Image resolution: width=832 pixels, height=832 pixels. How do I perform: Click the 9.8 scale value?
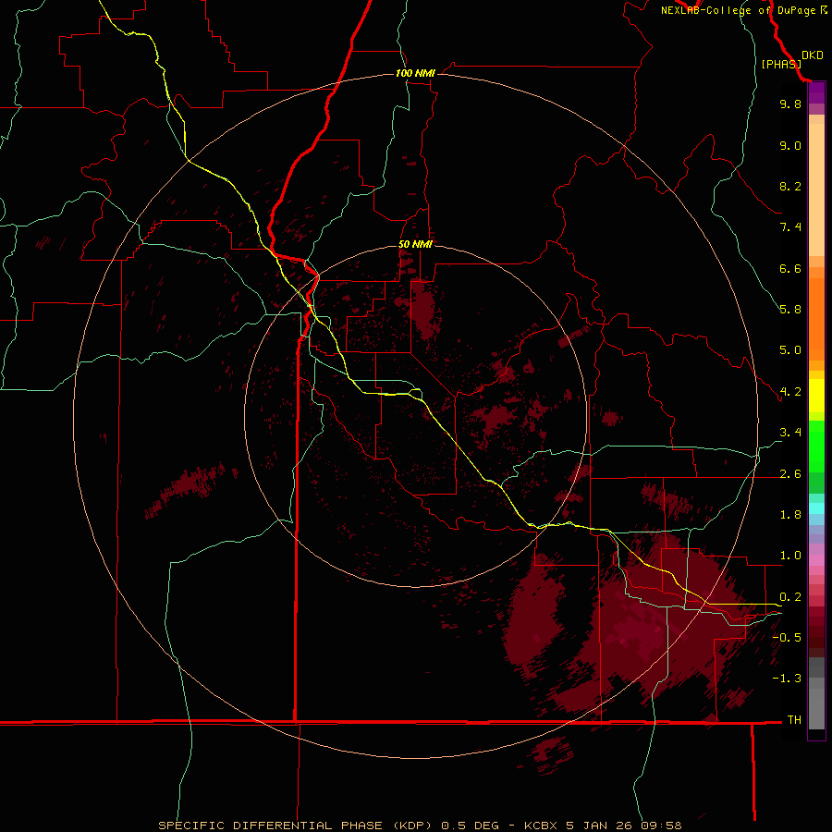pos(790,104)
